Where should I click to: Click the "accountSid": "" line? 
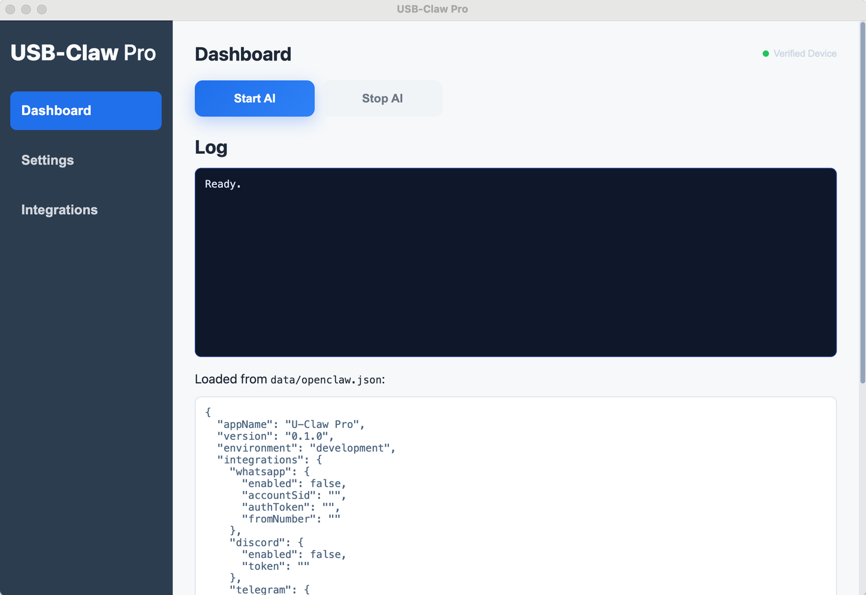pos(294,496)
